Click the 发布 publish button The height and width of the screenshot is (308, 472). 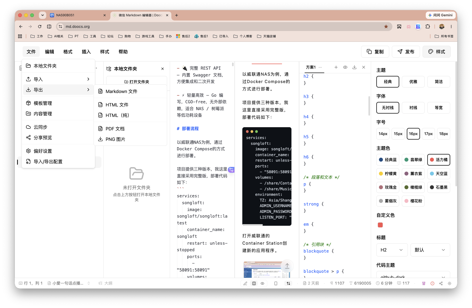[406, 52]
